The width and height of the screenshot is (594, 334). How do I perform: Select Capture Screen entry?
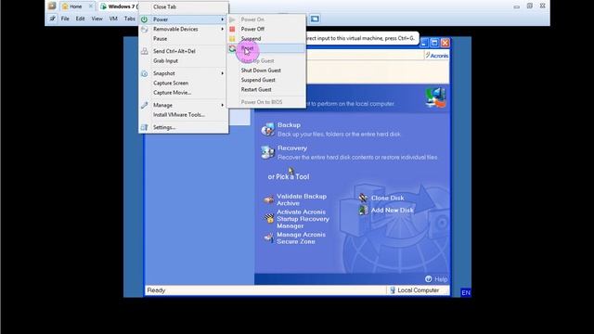point(171,83)
